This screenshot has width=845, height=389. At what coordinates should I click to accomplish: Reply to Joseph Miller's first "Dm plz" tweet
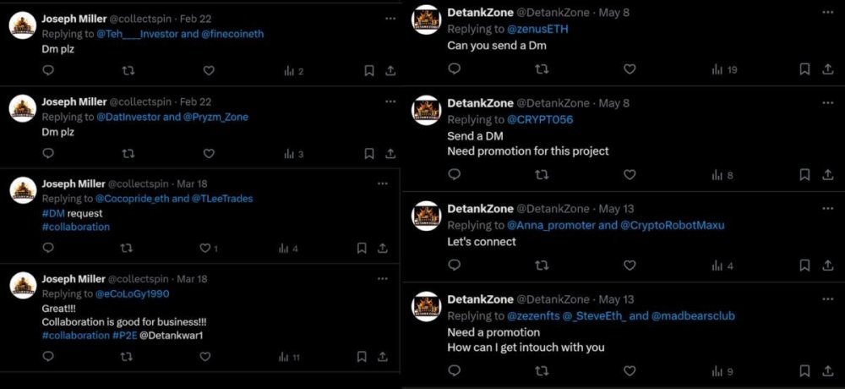click(x=47, y=71)
